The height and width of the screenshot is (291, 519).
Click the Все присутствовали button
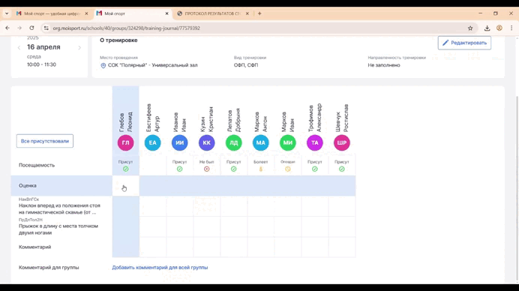(45, 141)
